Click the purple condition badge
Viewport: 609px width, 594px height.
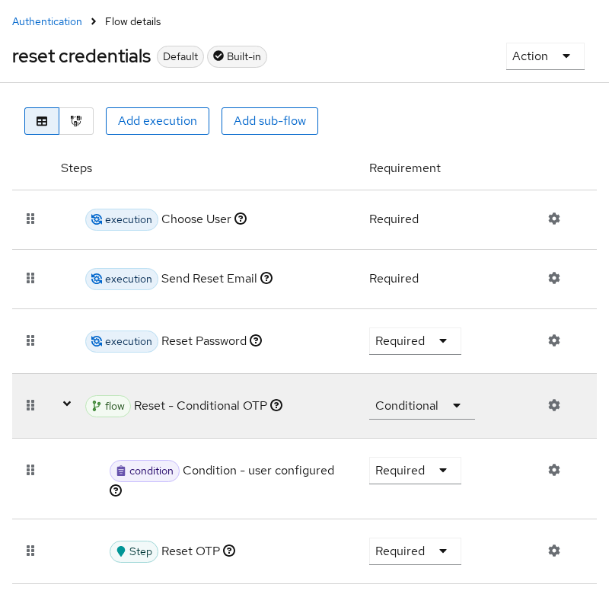[x=145, y=471]
